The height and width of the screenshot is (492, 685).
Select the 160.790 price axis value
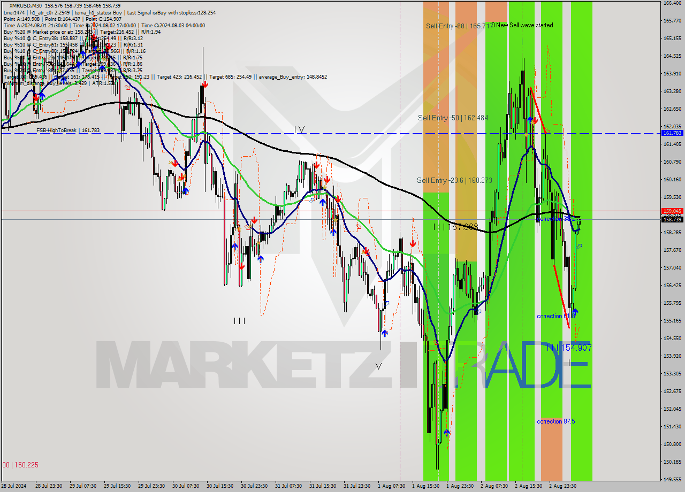(x=672, y=162)
